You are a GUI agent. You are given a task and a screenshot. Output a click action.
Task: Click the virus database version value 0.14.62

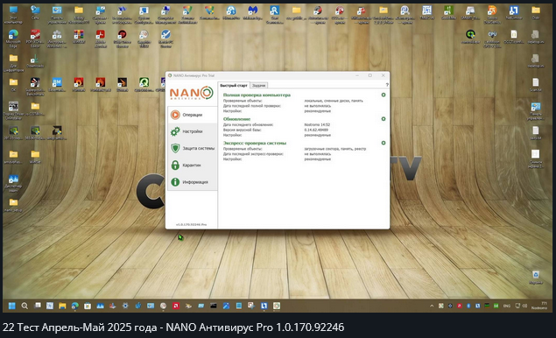pos(316,130)
